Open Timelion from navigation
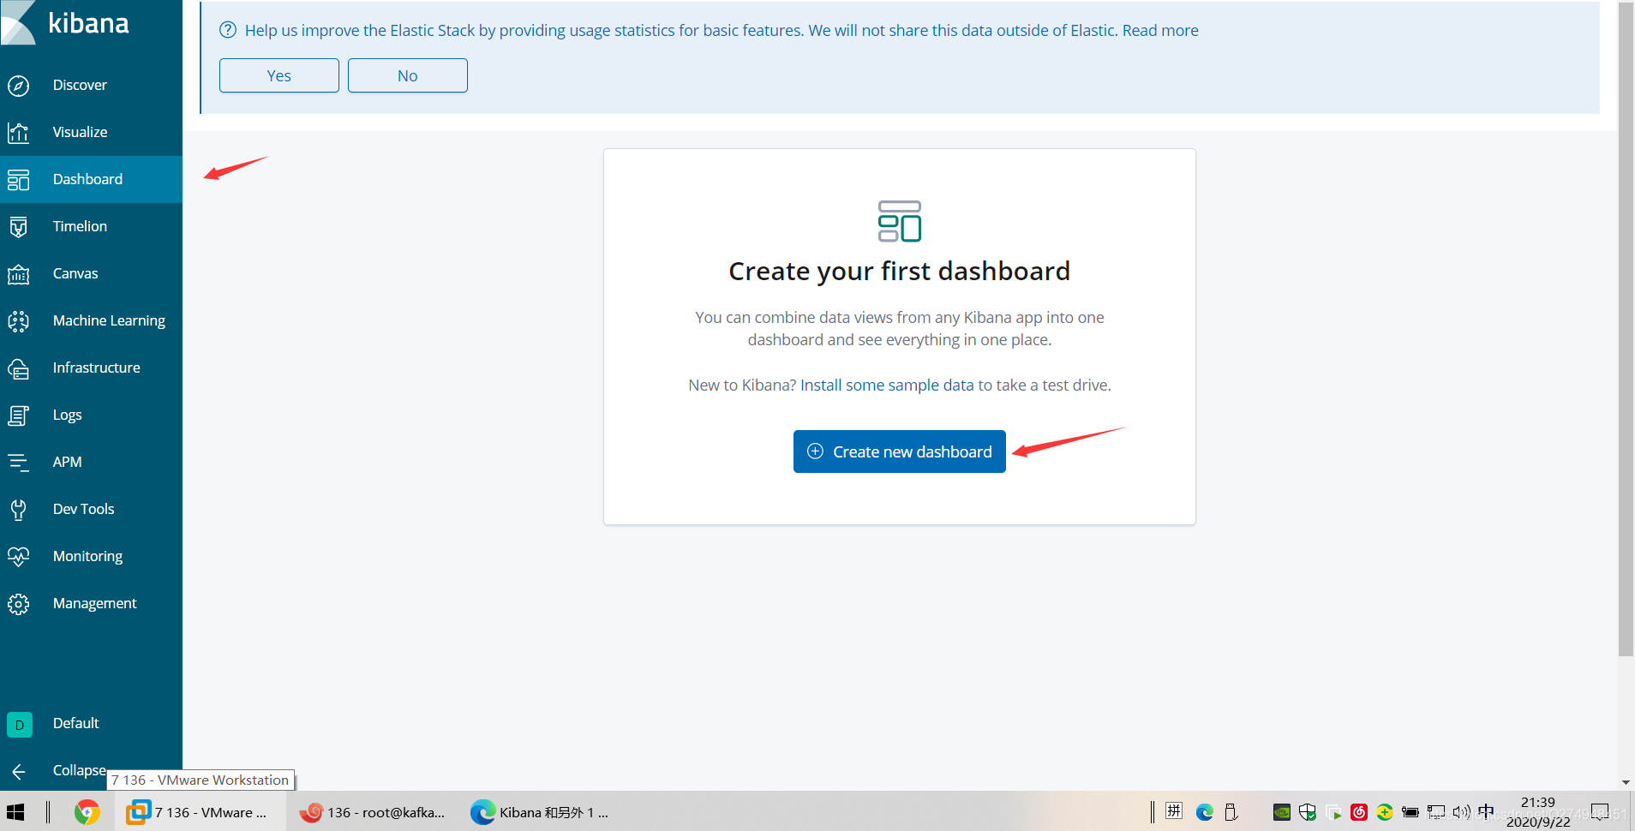This screenshot has height=831, width=1635. (80, 226)
